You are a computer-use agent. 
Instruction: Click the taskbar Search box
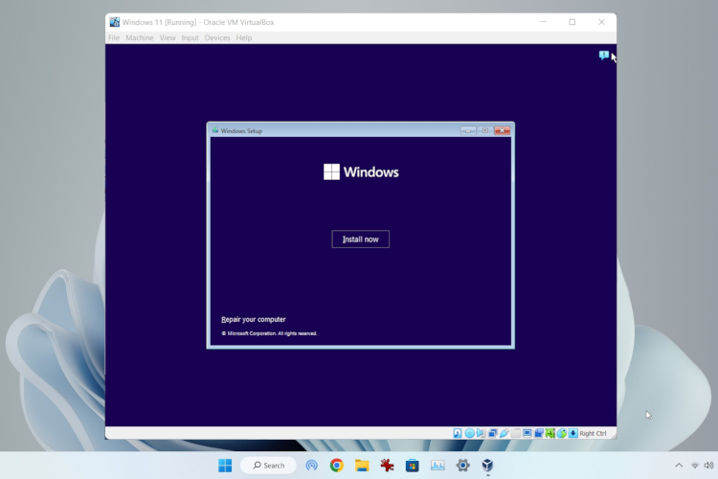pyautogui.click(x=268, y=466)
